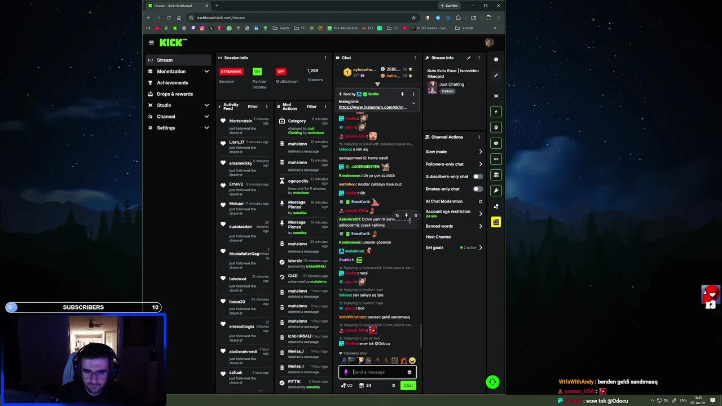Delete the hovered chat message
Viewport: 722px width, 406px height.
point(416,215)
